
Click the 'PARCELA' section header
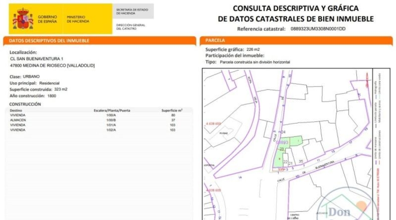[215, 40]
